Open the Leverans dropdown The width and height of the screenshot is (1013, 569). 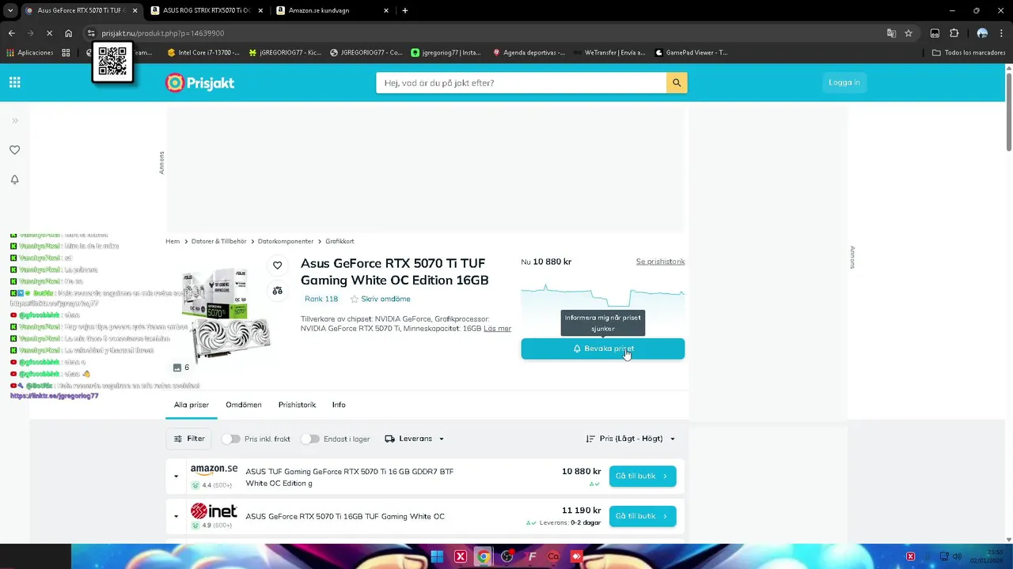tap(415, 439)
